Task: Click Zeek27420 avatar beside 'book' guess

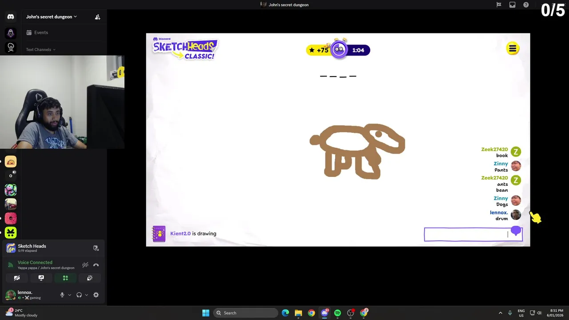Action: (x=516, y=152)
